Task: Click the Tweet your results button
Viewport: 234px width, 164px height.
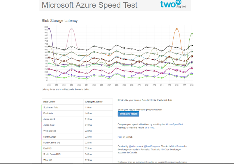Action: click(128, 114)
